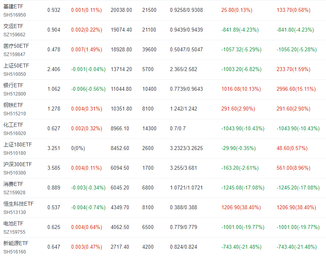This screenshot has height=257, width=326.
Task: Click the stock code SH510300
Action: tap(15, 173)
